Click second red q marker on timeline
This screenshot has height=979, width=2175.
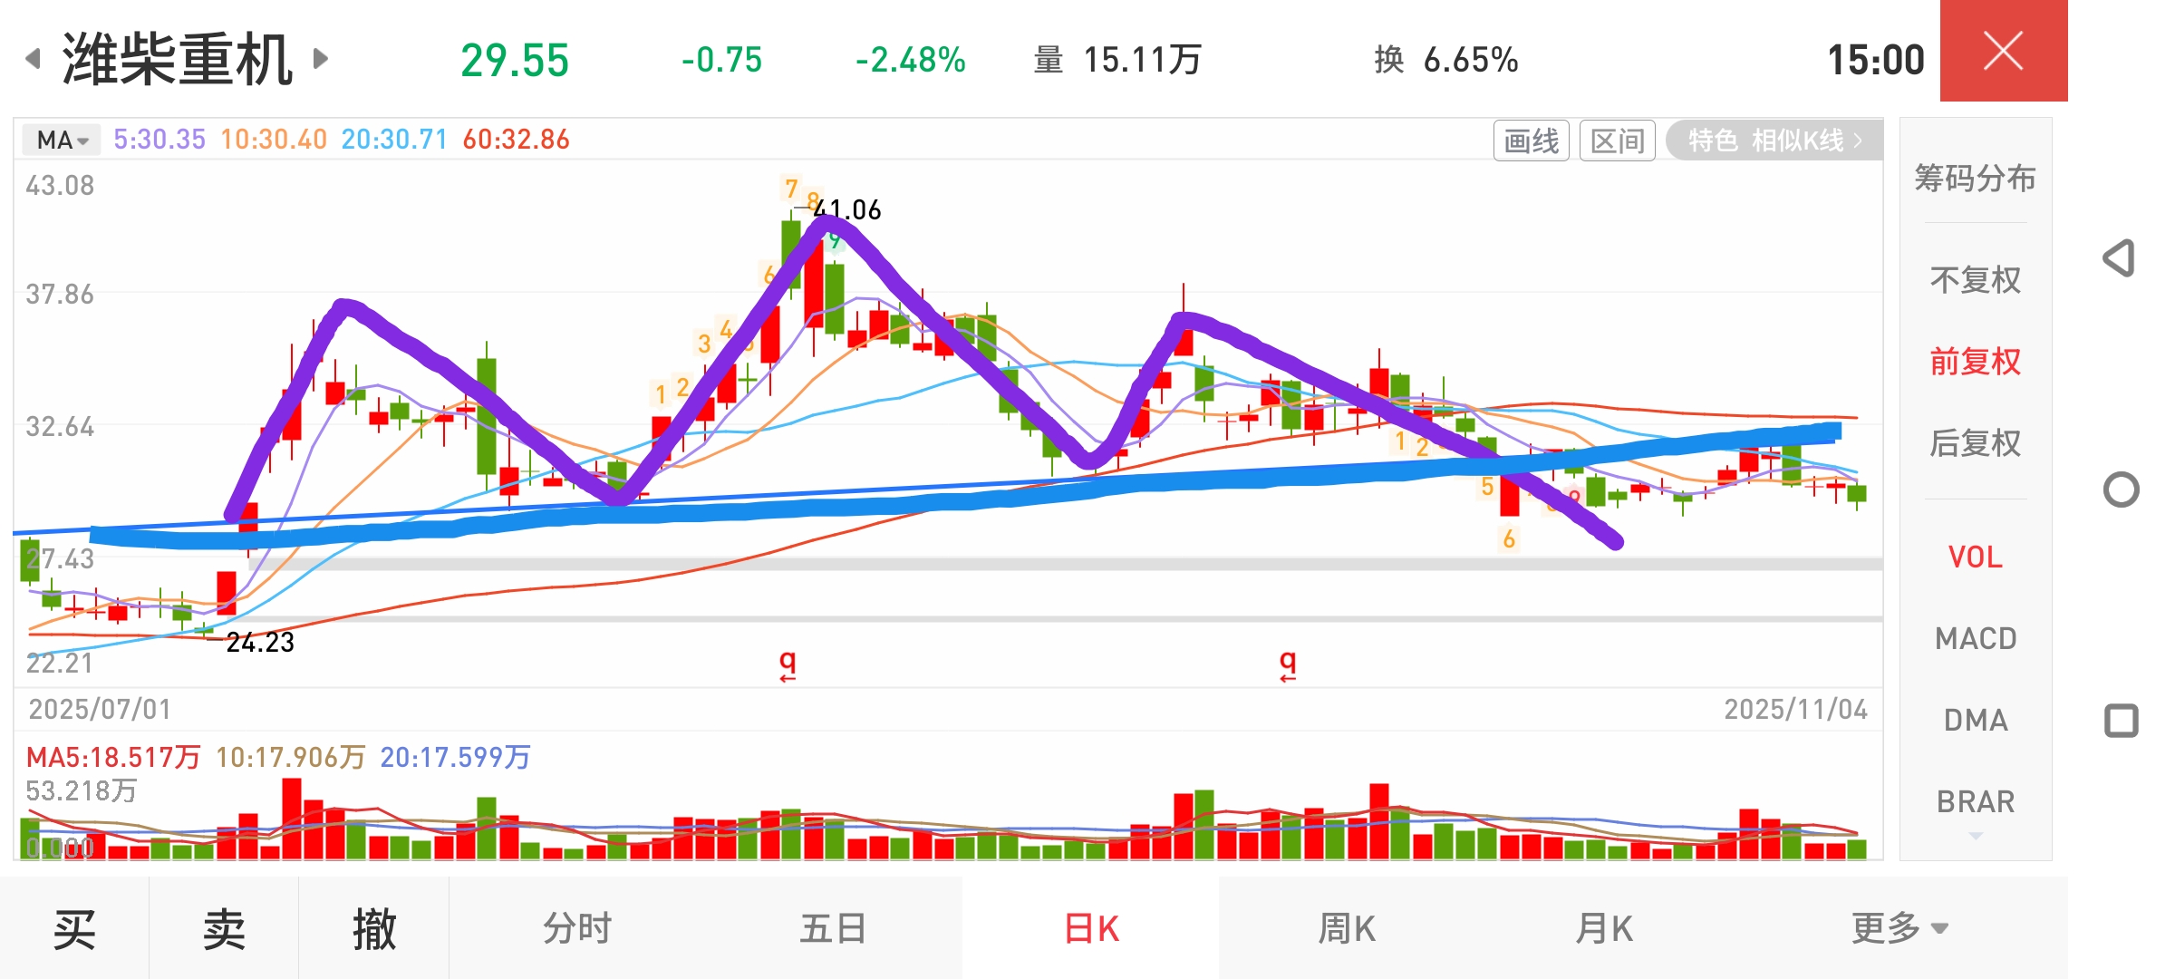(1288, 664)
